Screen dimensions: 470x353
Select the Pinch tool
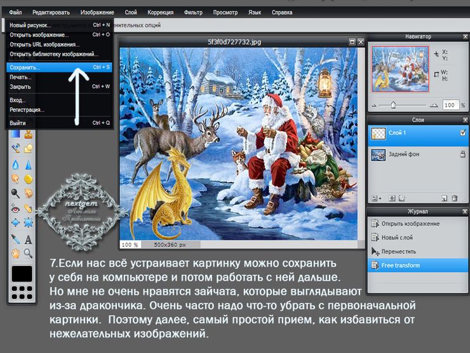click(x=29, y=223)
